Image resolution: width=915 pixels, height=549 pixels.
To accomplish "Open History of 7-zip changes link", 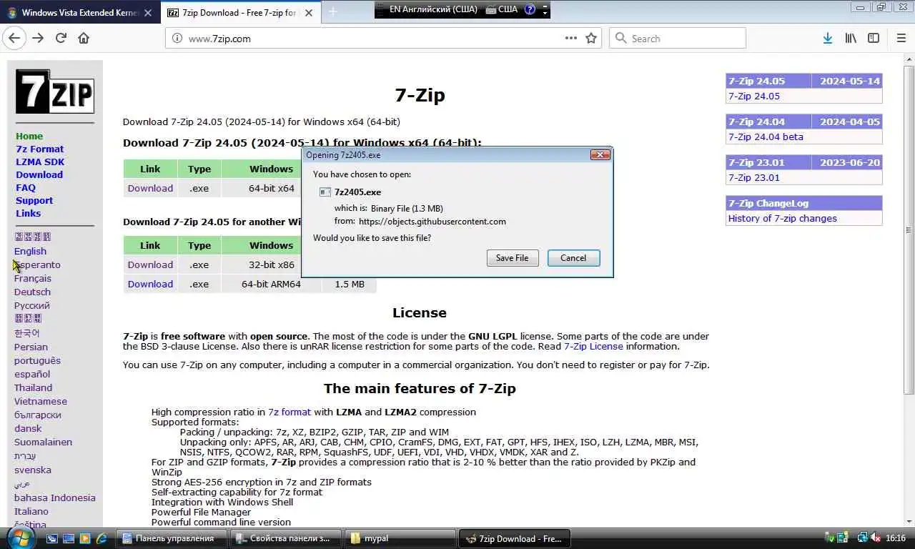I will [782, 218].
